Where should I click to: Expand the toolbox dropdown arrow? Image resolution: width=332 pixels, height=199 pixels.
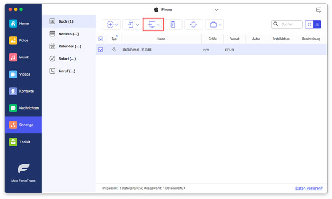coord(220,25)
